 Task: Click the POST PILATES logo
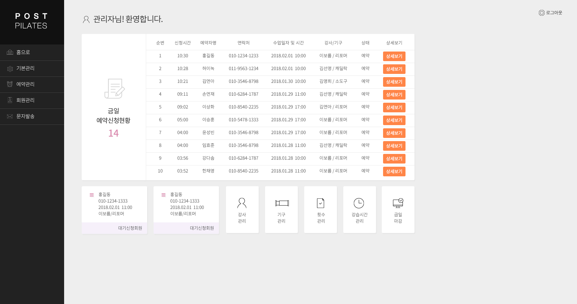[x=31, y=21]
